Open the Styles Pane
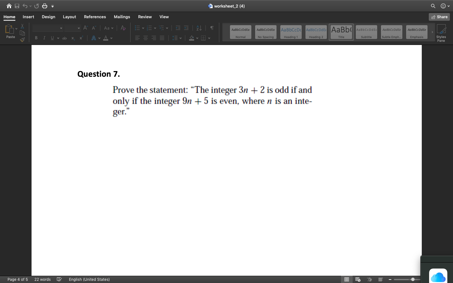The height and width of the screenshot is (283, 453). (x=441, y=33)
